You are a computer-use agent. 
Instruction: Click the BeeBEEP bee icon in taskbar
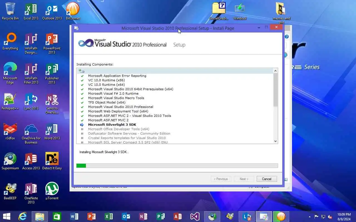(x=229, y=216)
